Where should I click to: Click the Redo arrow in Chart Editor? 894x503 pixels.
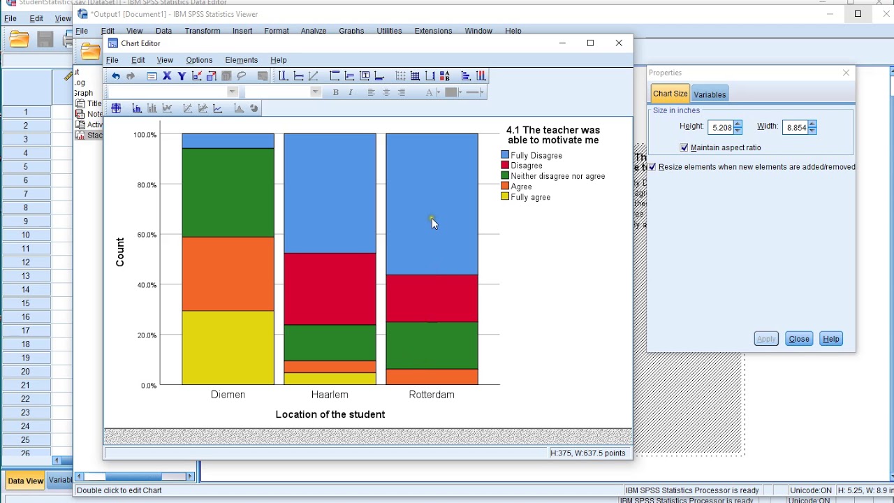(x=131, y=76)
